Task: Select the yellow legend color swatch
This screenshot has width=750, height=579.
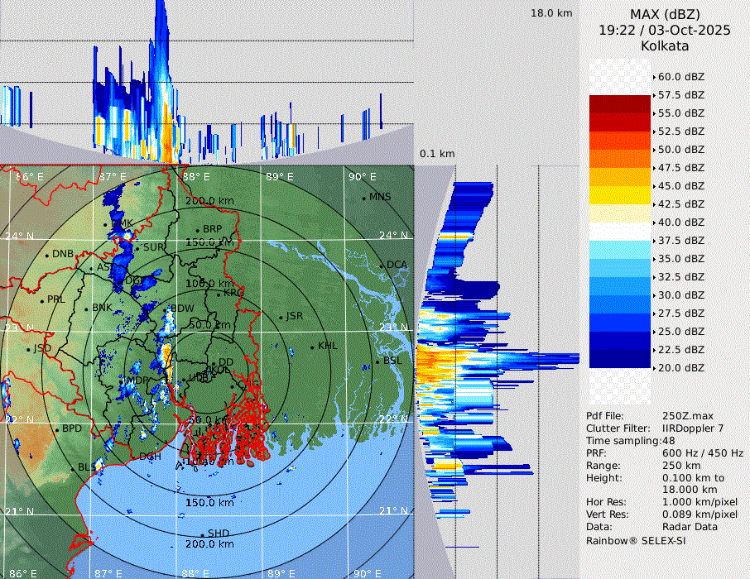Action: point(620,194)
